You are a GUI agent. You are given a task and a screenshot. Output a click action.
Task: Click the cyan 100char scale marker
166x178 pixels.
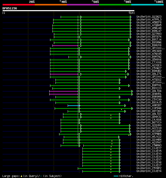116,176
